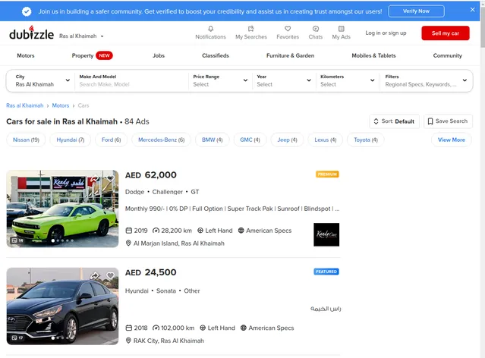
Task: Click Ras al Khaimah breadcrumb link
Action: [25, 105]
